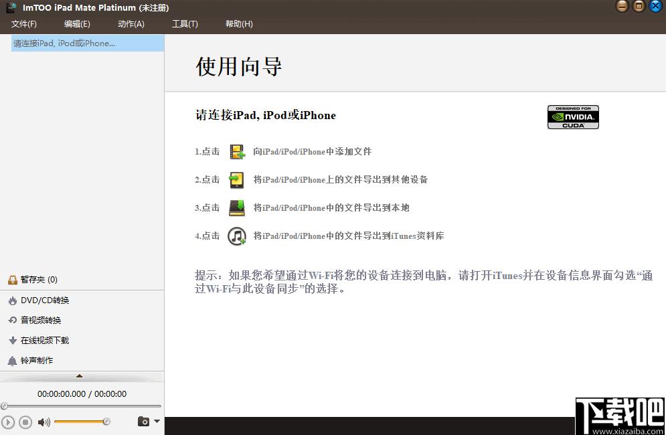Click the export to other device icon
The image size is (666, 435).
[x=236, y=180]
